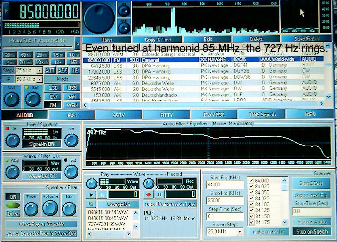This screenshot has width=337, height=242.
Task: Click the wave playback level knob
Action: pos(91,184)
